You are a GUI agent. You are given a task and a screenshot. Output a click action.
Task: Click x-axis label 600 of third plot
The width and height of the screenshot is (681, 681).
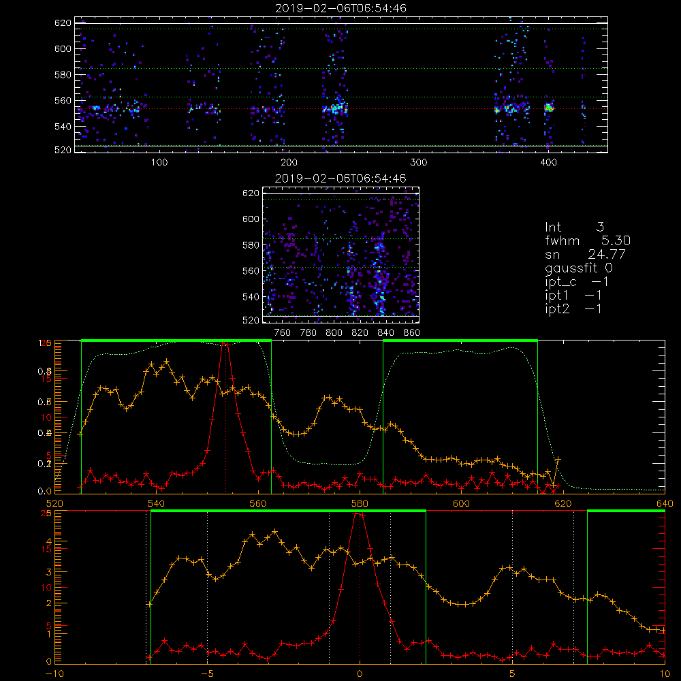461,503
